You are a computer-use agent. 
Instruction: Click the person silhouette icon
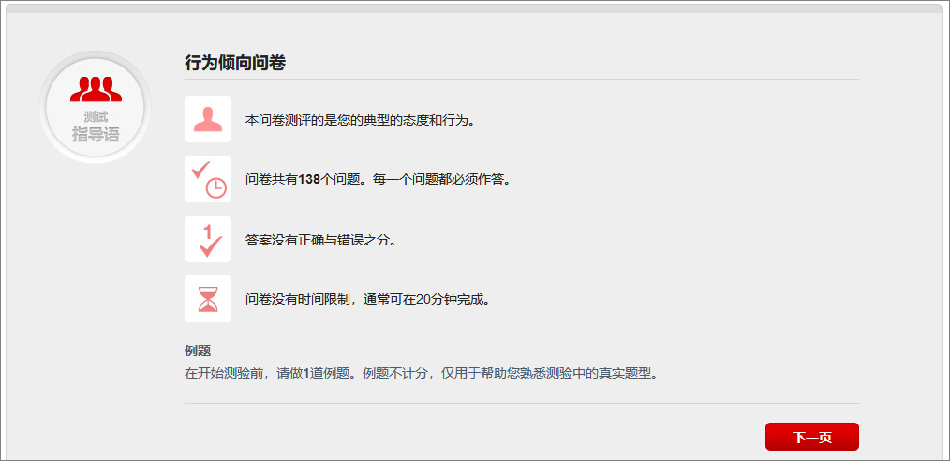click(x=208, y=119)
